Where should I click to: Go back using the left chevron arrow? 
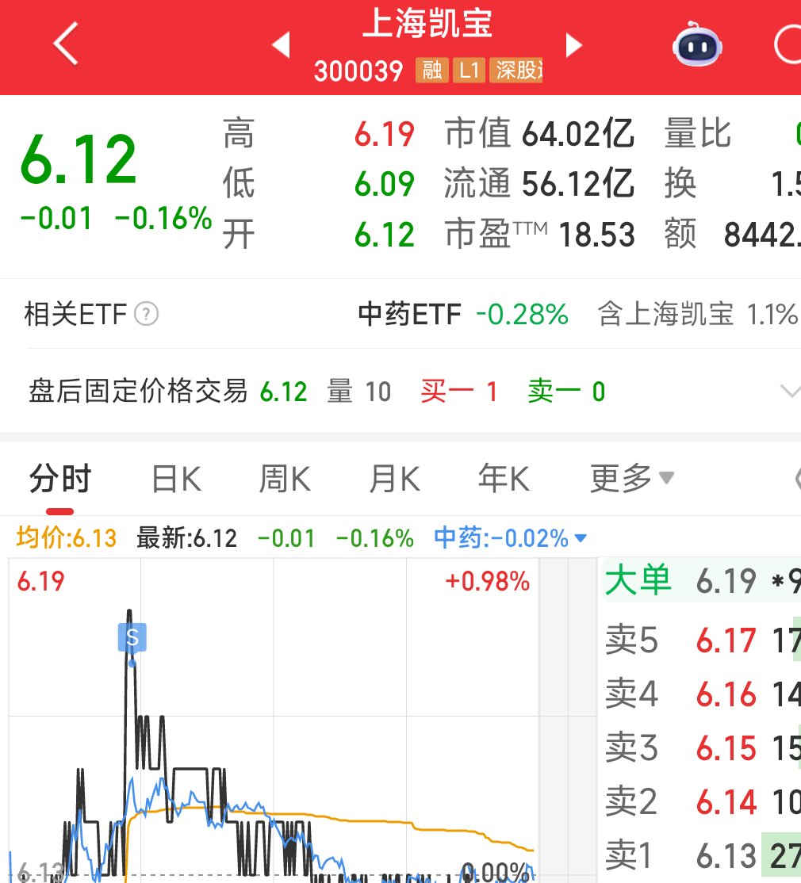[66, 44]
